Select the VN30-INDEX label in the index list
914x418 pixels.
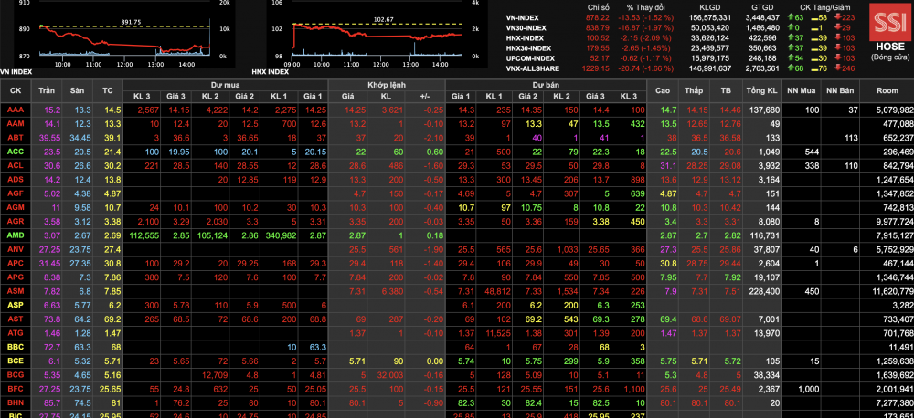click(530, 27)
